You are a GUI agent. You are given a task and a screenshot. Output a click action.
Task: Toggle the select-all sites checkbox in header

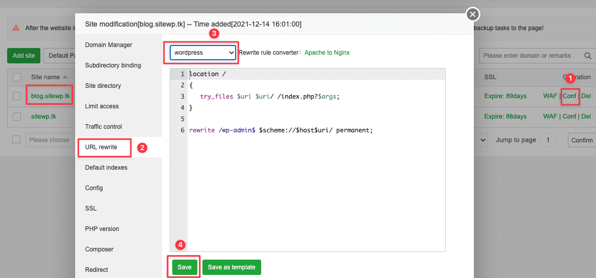[17, 77]
